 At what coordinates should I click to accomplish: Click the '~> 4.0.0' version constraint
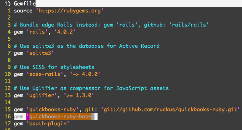(x=85, y=74)
